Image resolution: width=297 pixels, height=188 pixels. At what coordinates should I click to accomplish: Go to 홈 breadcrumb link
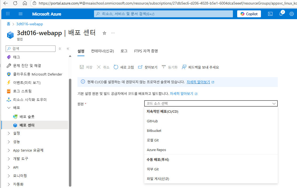click(9, 24)
